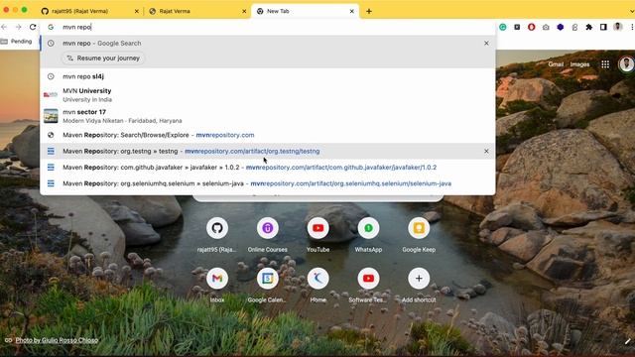635x357 pixels.
Task: Choose the 'mvn repo sl4j' suggestion
Action: coord(267,76)
